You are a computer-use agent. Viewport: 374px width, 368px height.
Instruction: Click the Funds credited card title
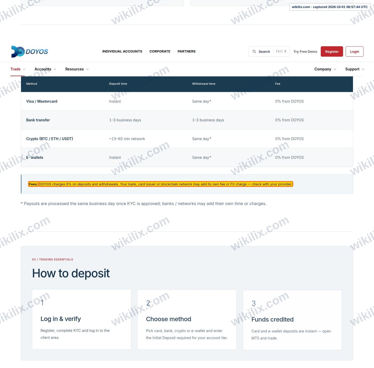pos(272,319)
